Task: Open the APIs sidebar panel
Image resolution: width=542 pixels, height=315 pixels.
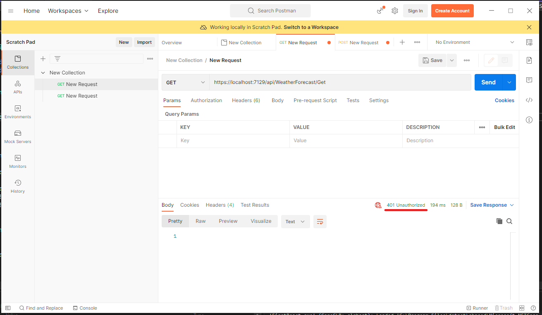Action: pyautogui.click(x=18, y=87)
